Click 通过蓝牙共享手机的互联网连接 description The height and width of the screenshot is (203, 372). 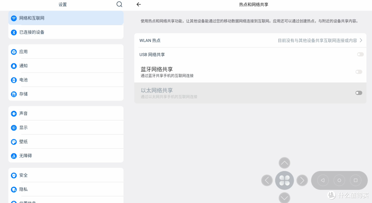[x=167, y=76]
